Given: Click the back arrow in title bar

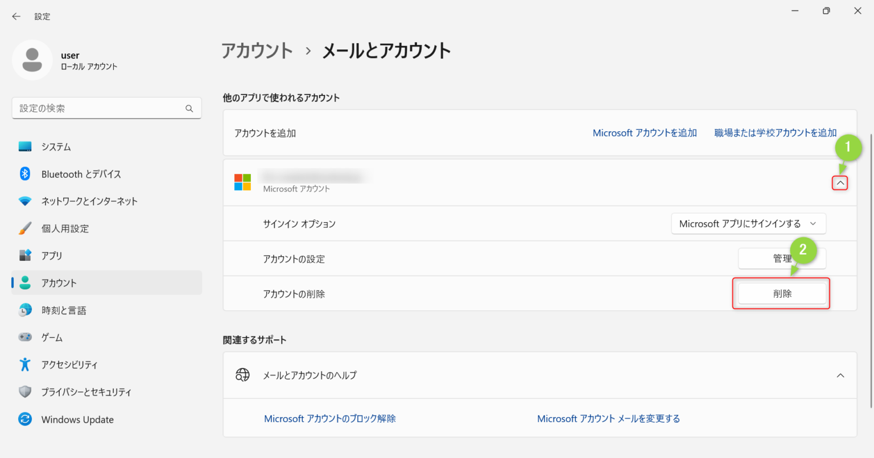Looking at the screenshot, I should pyautogui.click(x=16, y=16).
